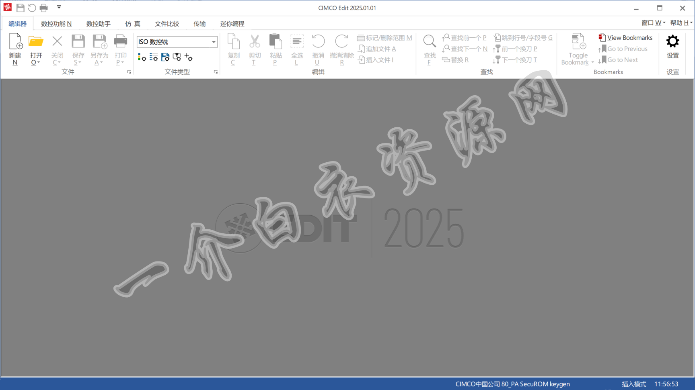Click 下一个换刀 T
This screenshot has width=695, height=390.
515,60
